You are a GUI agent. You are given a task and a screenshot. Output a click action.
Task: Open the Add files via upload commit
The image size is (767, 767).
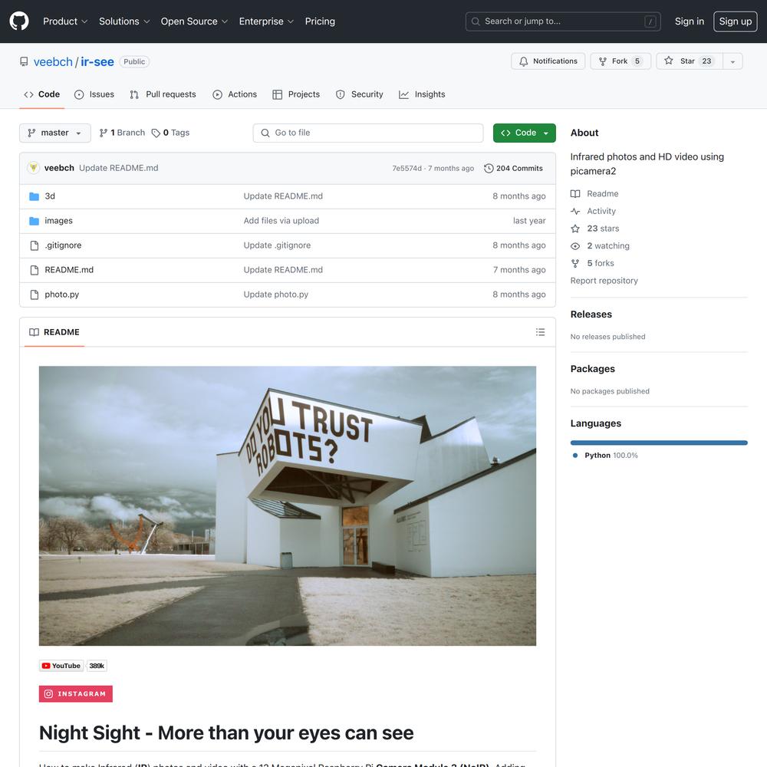coord(281,221)
